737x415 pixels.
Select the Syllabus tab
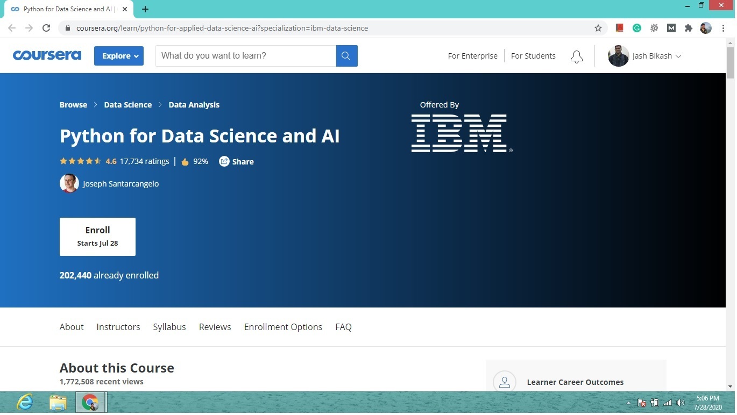169,327
